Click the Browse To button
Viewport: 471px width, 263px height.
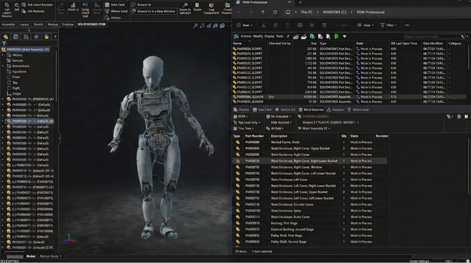pyautogui.click(x=142, y=5)
